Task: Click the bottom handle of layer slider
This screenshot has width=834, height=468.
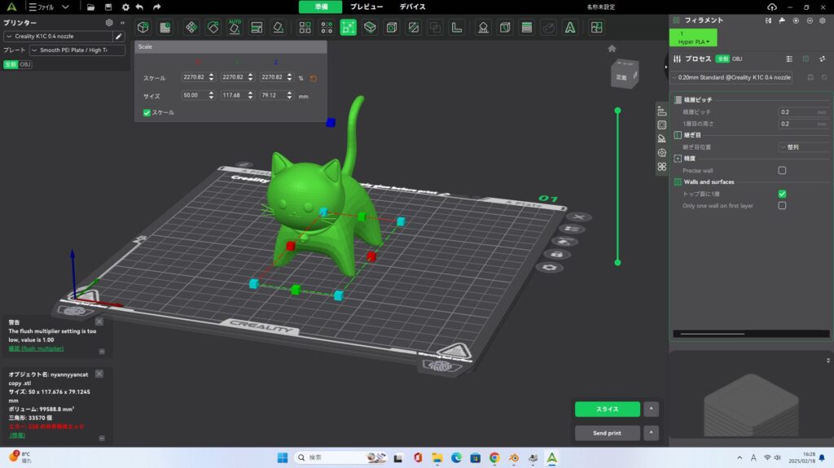Action: [x=617, y=262]
